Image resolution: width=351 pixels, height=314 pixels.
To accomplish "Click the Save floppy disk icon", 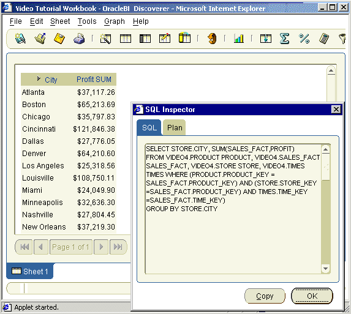I will click(59, 38).
